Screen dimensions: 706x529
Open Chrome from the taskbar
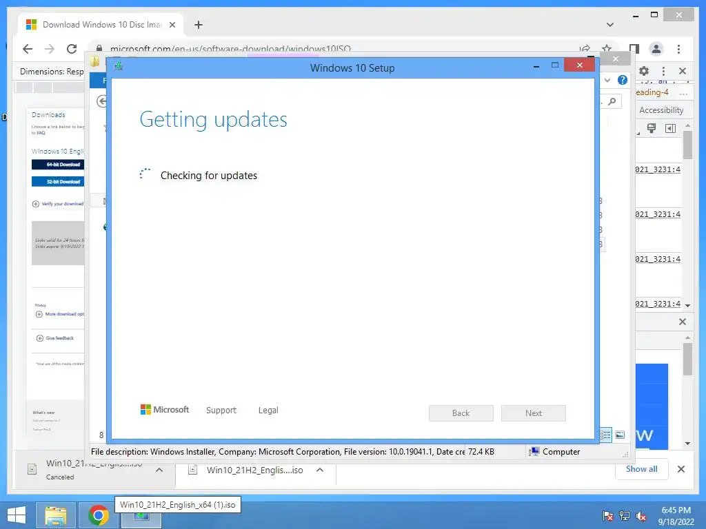(98, 515)
